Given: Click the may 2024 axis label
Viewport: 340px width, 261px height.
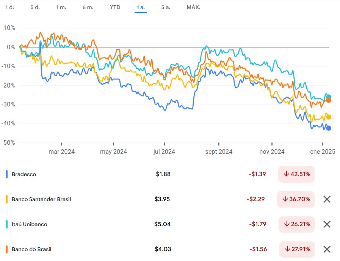Looking at the screenshot, I should point(113,152).
